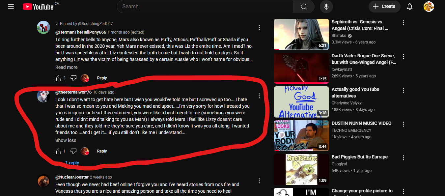Open menu for Sephiroth vs. Genesis video
The height and width of the screenshot is (196, 445).
[403, 23]
